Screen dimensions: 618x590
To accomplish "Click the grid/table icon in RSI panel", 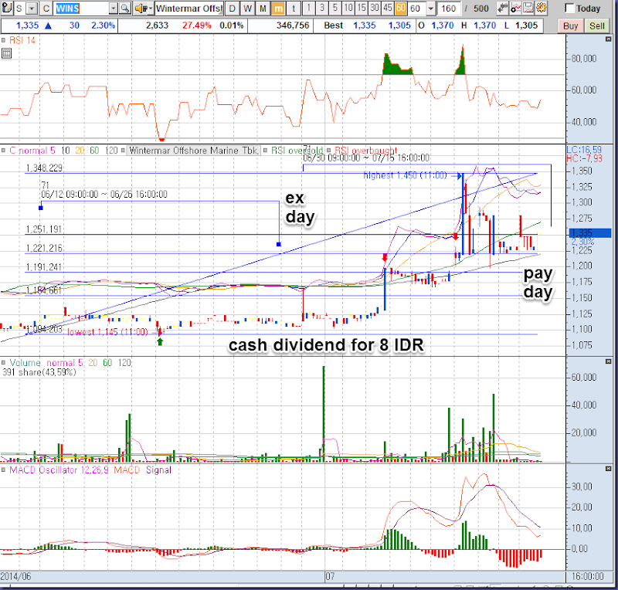I will (6, 53).
